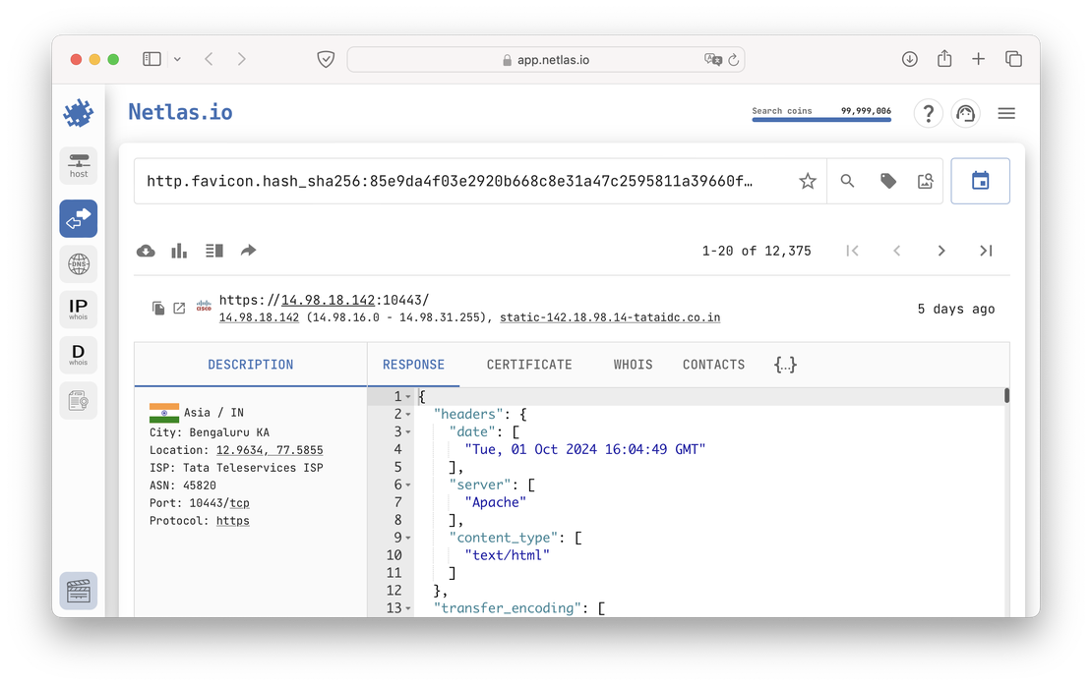This screenshot has height=686, width=1092.
Task: Collapse the date array on line 3
Action: coord(407,431)
